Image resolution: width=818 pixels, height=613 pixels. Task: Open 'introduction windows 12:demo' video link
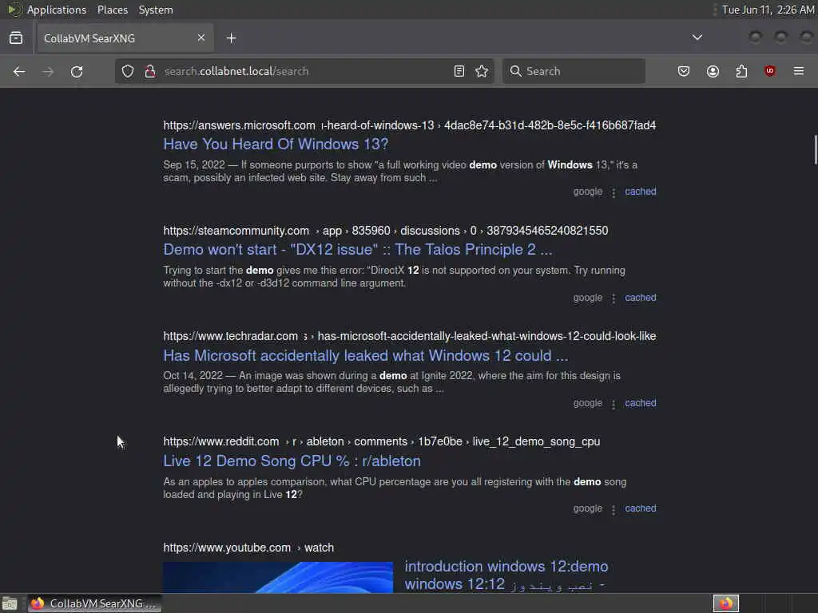click(x=506, y=575)
